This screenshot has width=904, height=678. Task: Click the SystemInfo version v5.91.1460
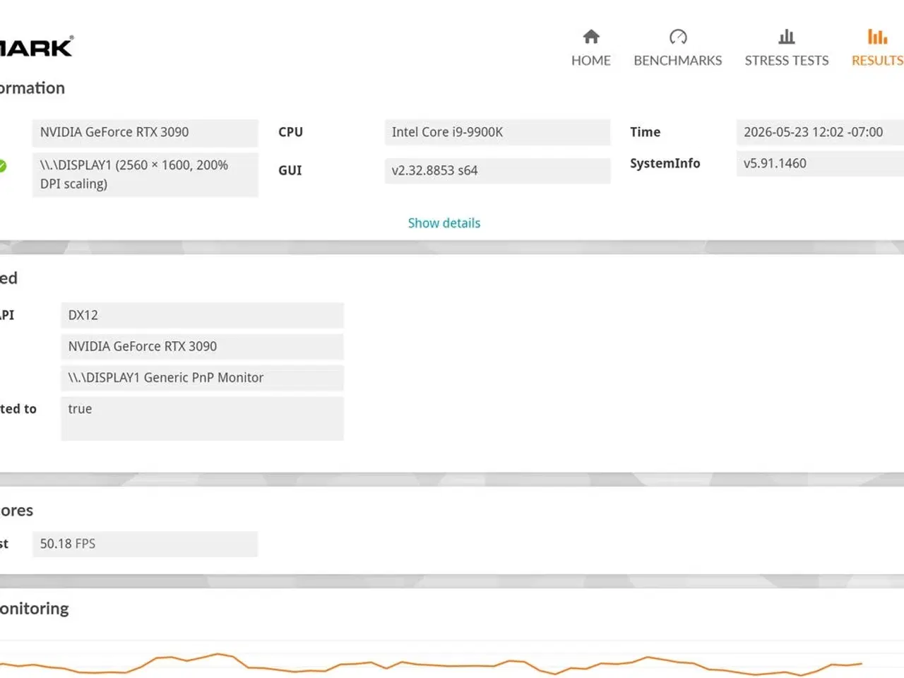coord(820,163)
